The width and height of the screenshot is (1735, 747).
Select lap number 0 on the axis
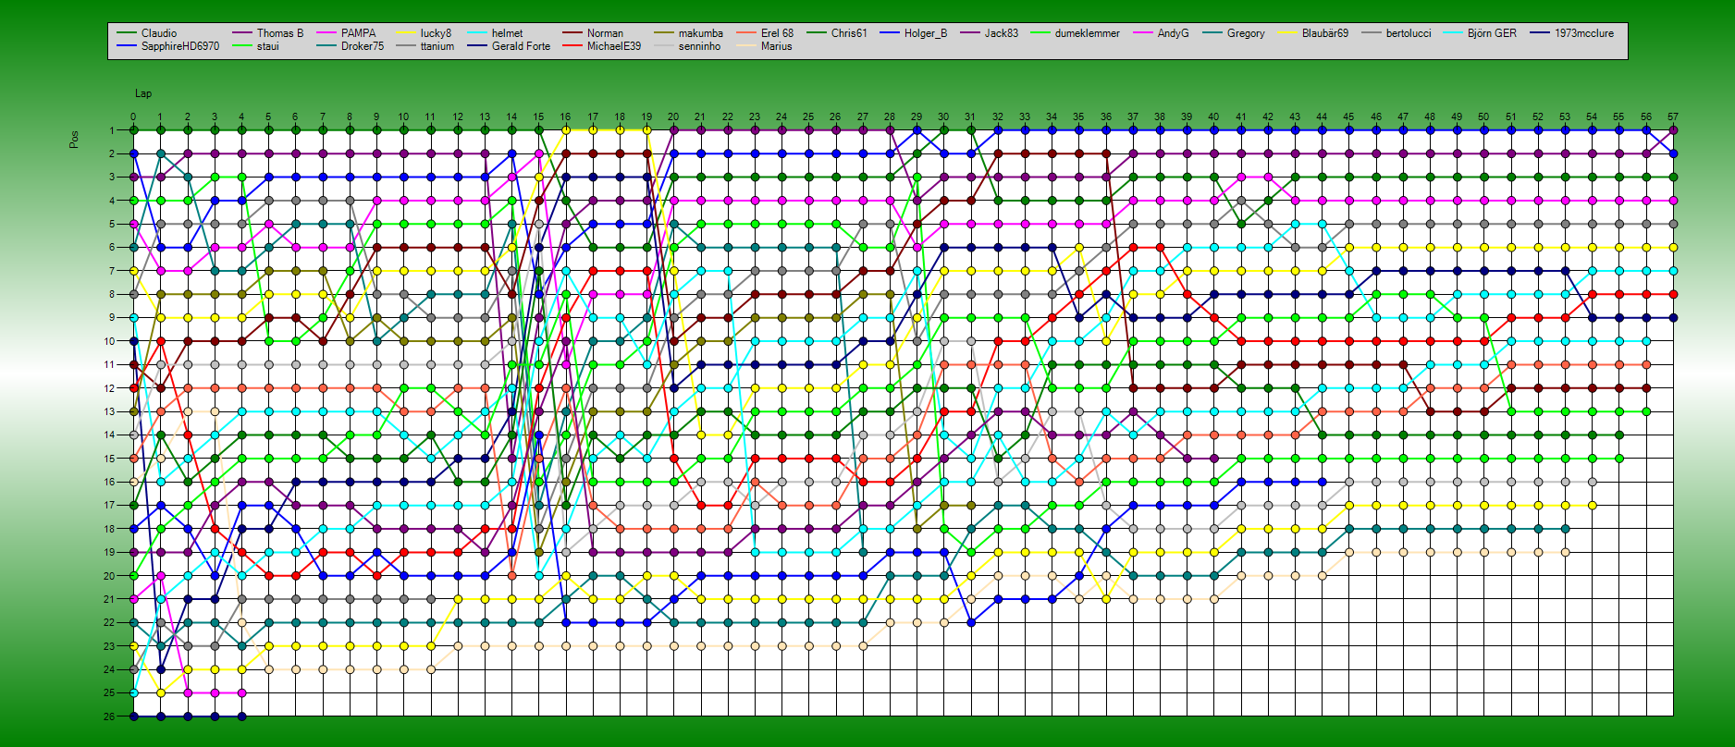pos(133,117)
